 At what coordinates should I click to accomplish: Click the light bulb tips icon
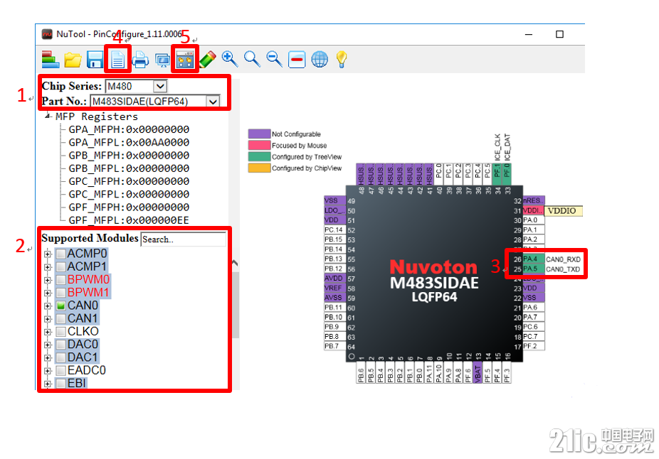click(x=342, y=59)
